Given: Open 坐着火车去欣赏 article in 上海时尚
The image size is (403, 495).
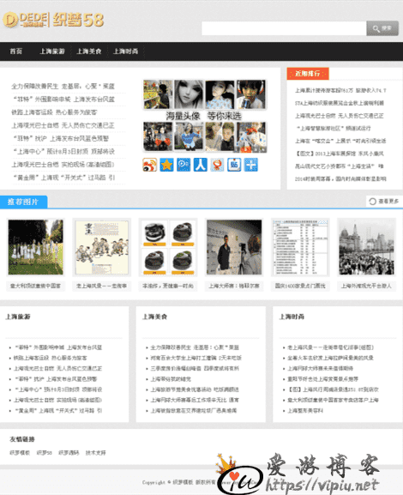Looking at the screenshot, I should click(330, 358).
